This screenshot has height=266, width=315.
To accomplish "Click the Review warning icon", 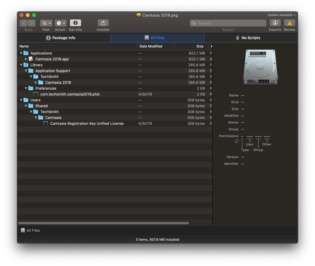I will pyautogui.click(x=289, y=23).
